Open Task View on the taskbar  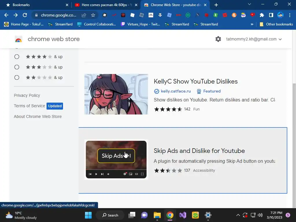(132, 215)
